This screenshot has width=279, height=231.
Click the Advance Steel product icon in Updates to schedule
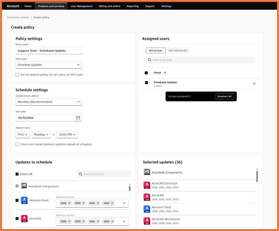pos(24,200)
